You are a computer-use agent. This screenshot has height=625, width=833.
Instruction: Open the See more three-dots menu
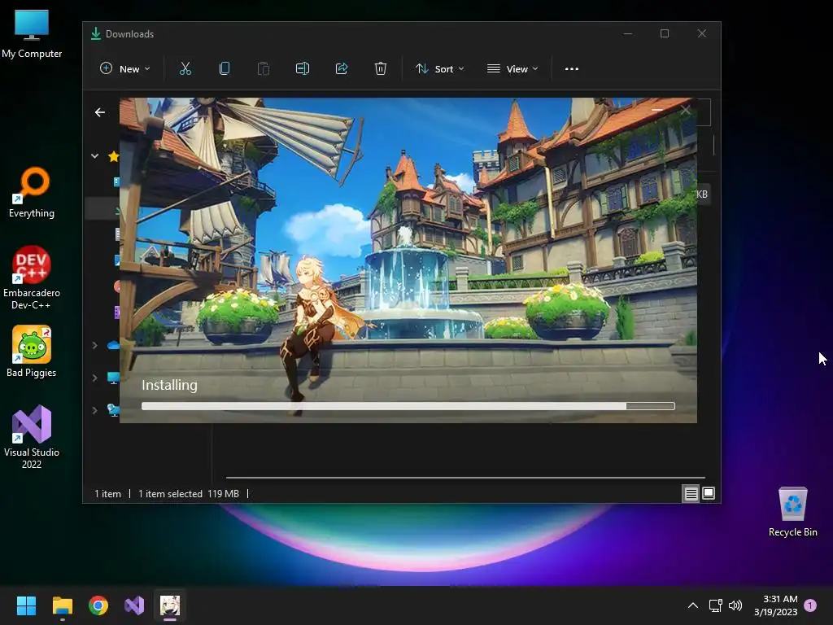(572, 68)
